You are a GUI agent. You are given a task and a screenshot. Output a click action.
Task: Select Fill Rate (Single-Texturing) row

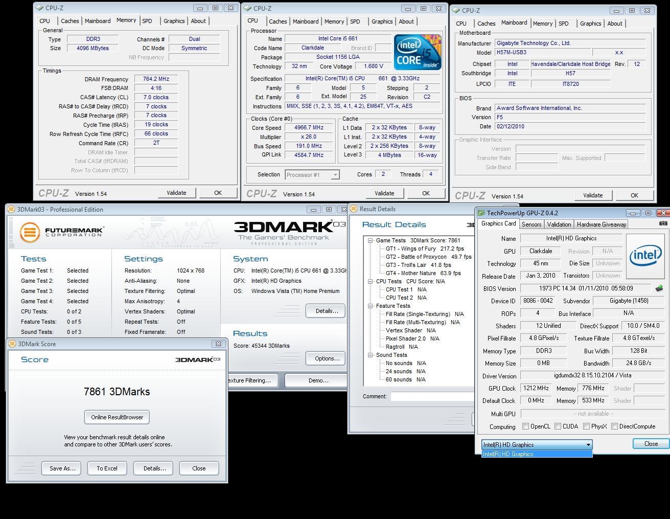(424, 314)
